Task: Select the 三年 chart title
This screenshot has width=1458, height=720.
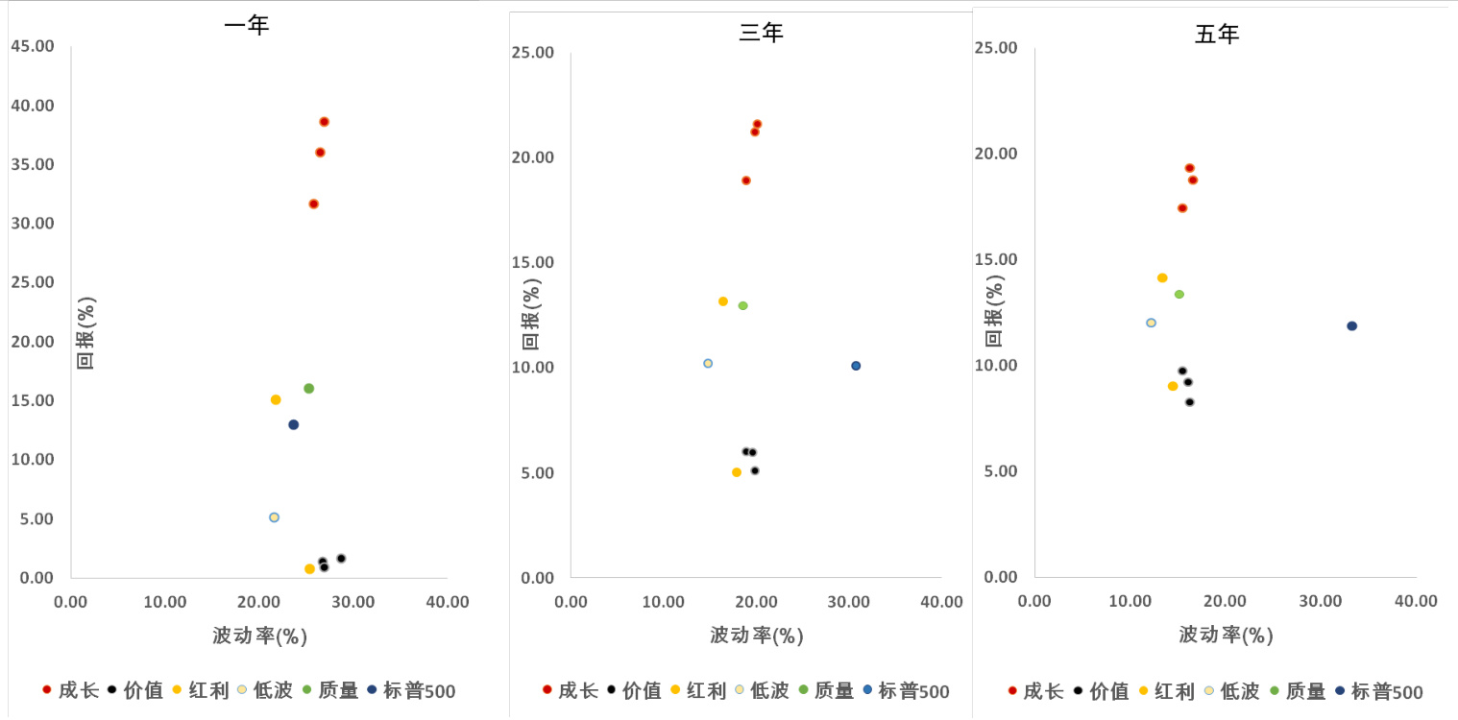Action: click(x=761, y=33)
